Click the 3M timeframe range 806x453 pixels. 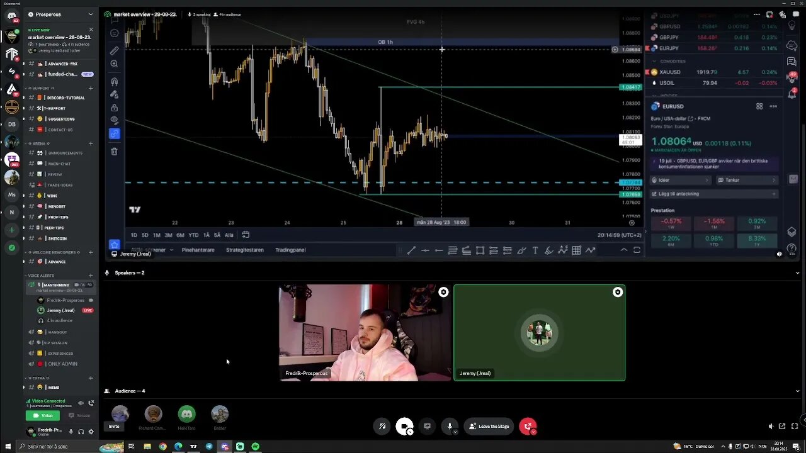point(168,235)
